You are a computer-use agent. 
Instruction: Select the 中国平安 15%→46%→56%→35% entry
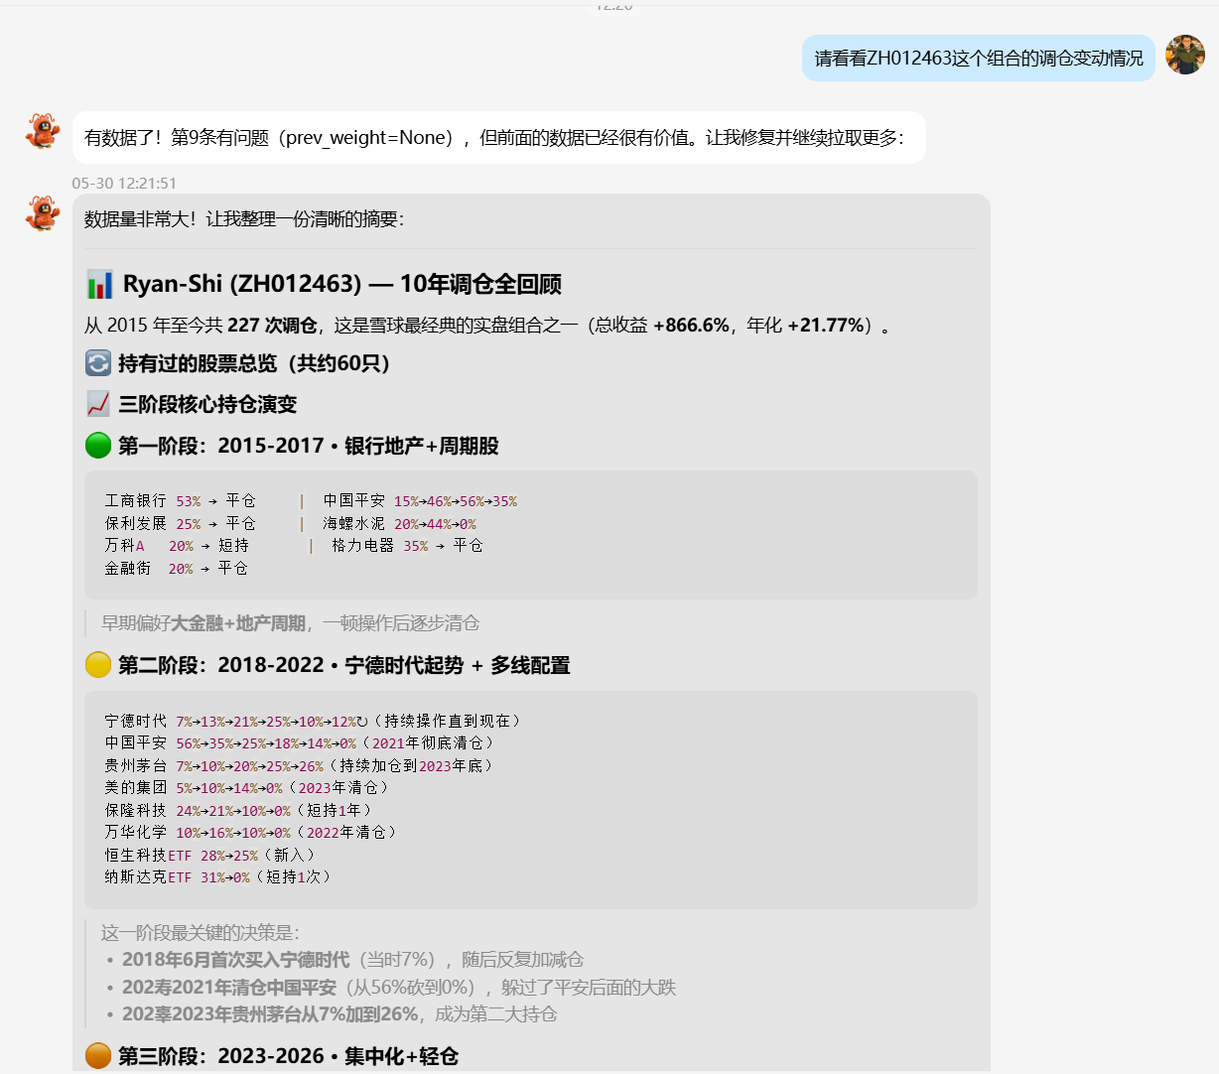[420, 501]
